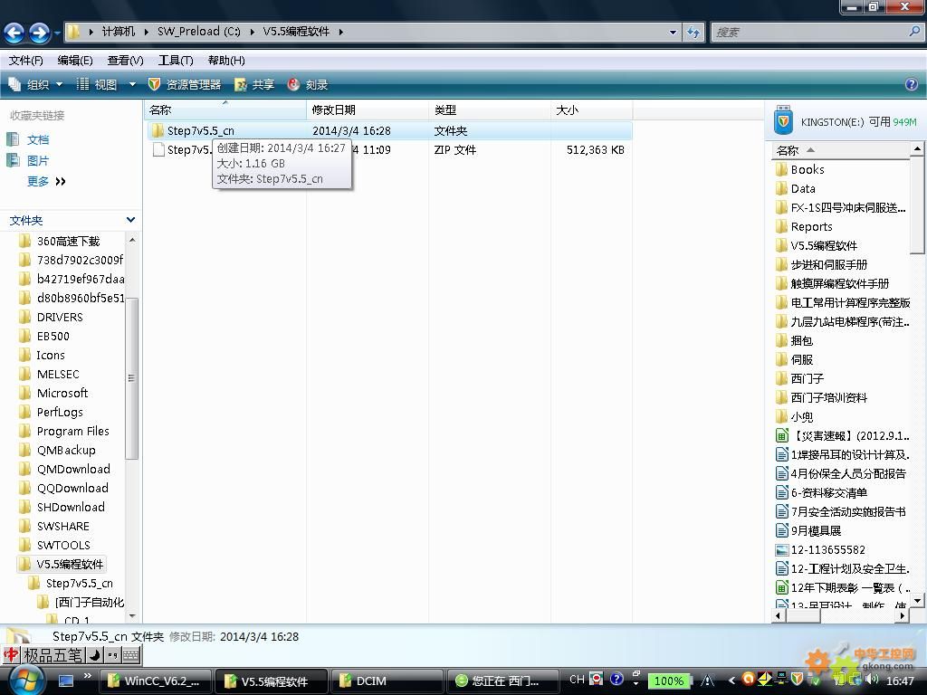The image size is (927, 695).
Task: Select the QQDownload folder in the tree
Action: click(72, 488)
